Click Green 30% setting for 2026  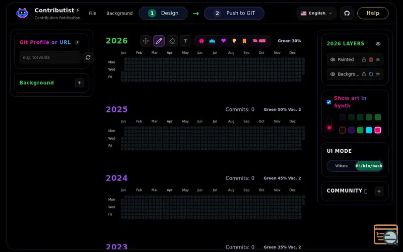pyautogui.click(x=289, y=41)
